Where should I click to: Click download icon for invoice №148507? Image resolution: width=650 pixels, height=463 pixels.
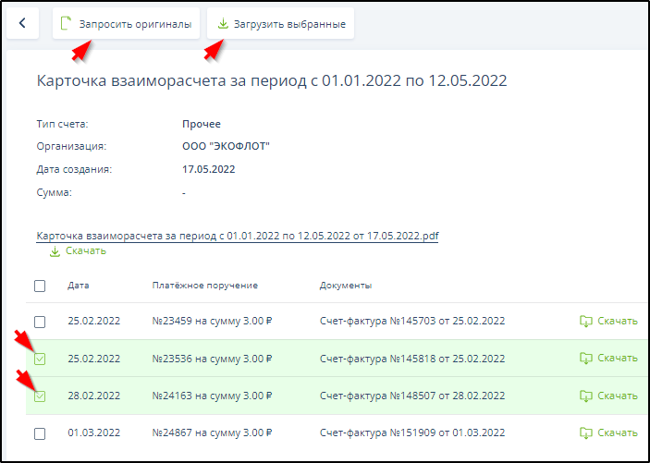(x=584, y=396)
